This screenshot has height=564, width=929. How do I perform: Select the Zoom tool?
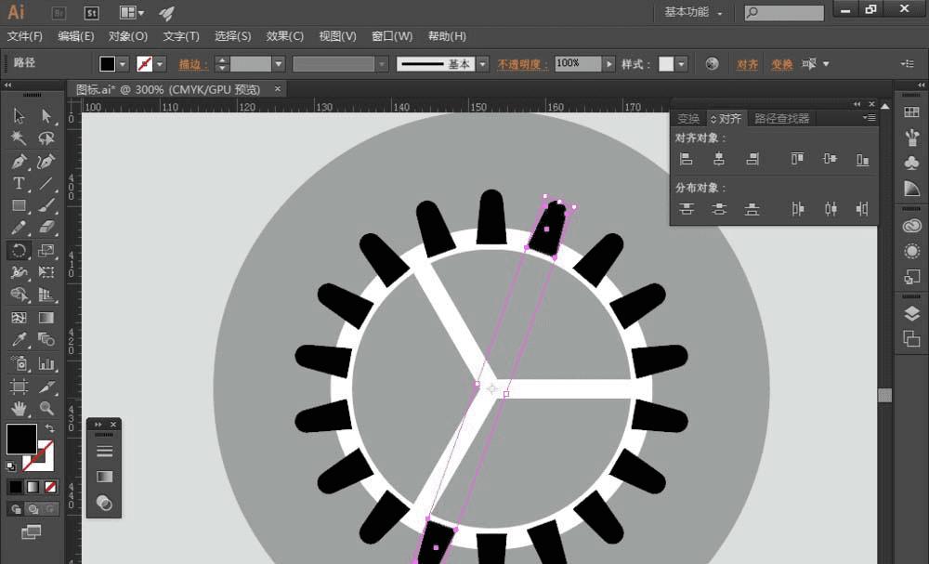coord(46,408)
